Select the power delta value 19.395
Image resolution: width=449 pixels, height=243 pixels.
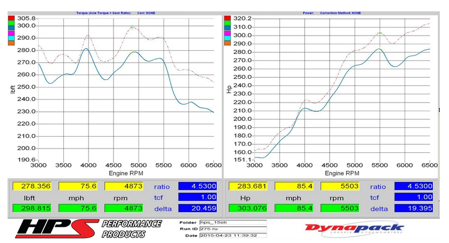[413, 208]
